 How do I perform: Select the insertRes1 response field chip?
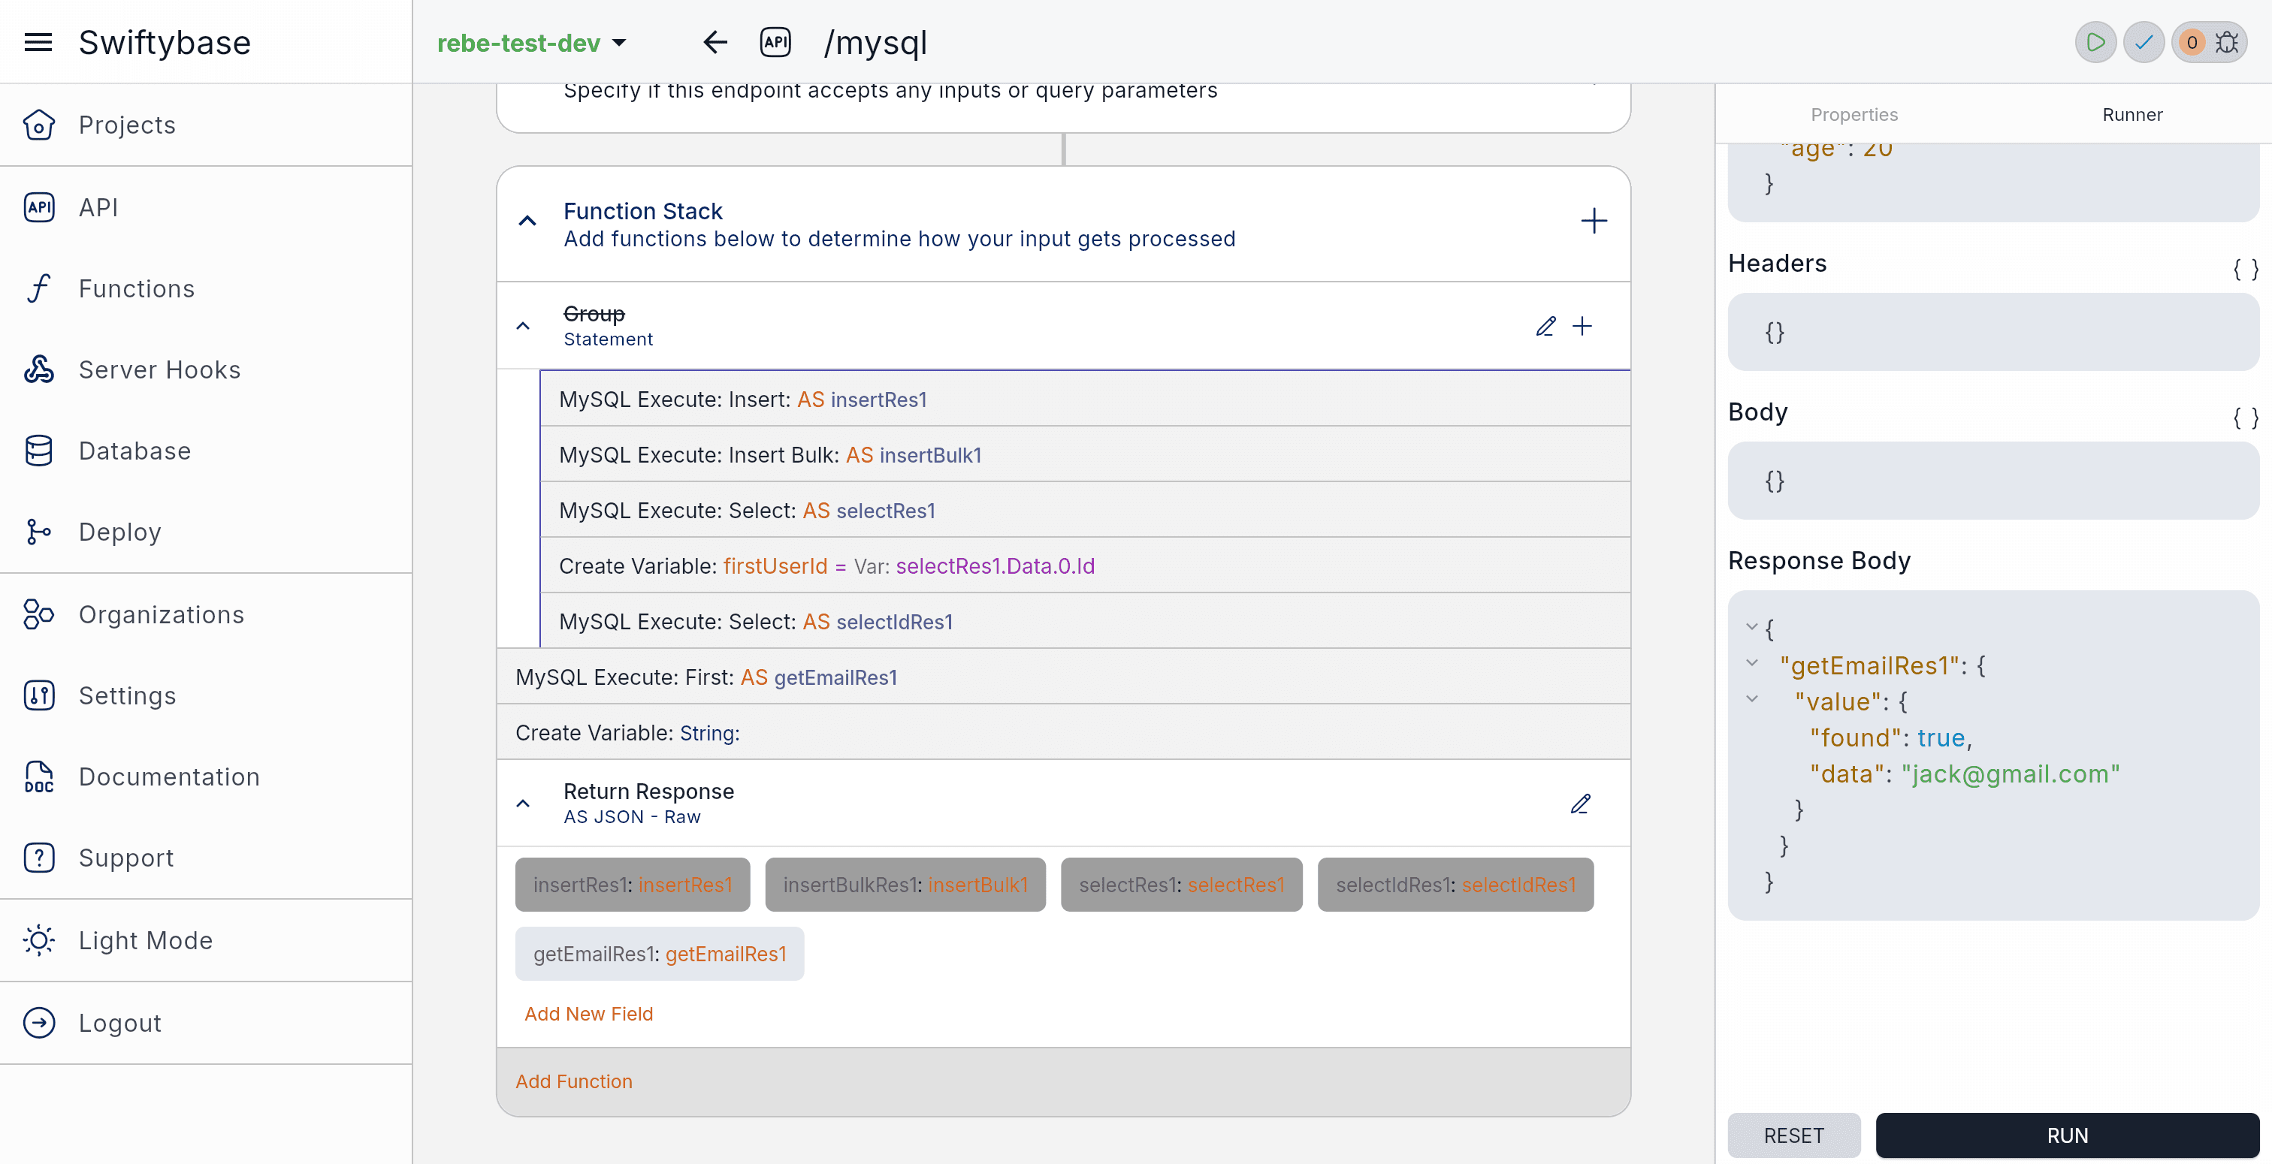633,885
